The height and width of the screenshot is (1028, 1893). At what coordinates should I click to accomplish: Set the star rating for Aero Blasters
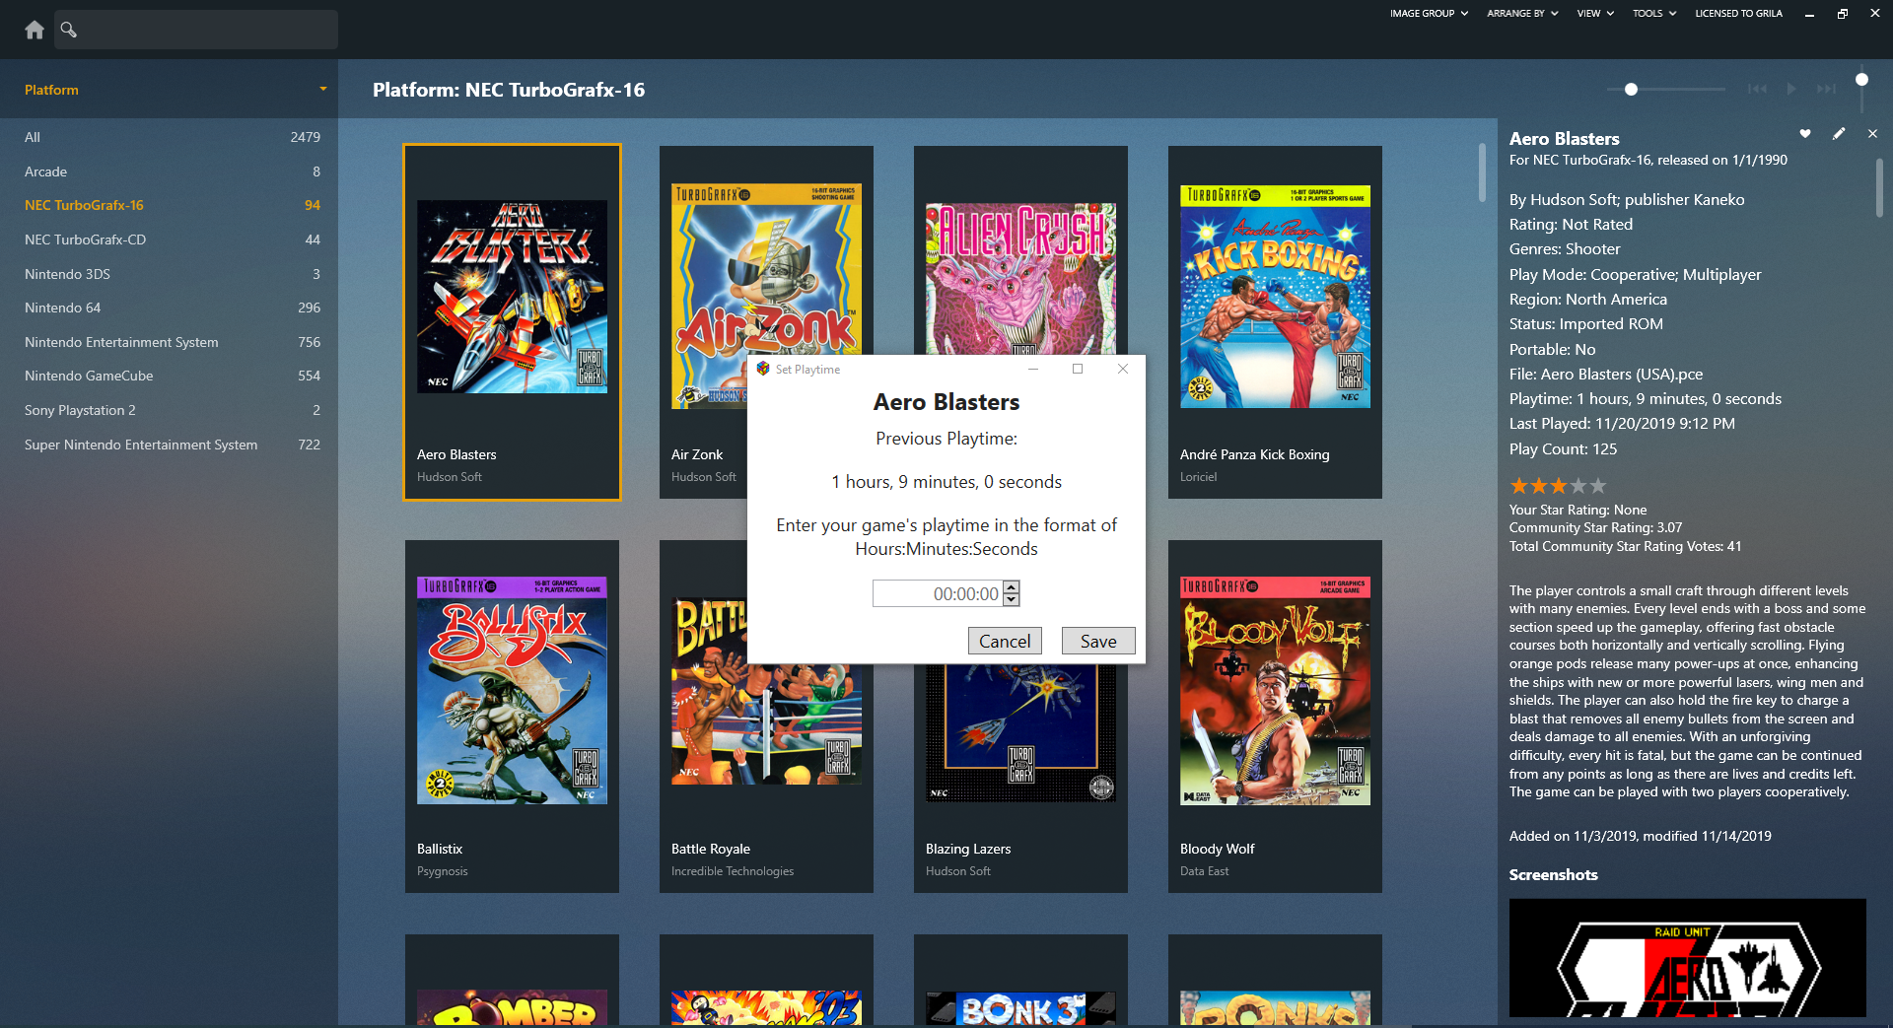coord(1558,486)
